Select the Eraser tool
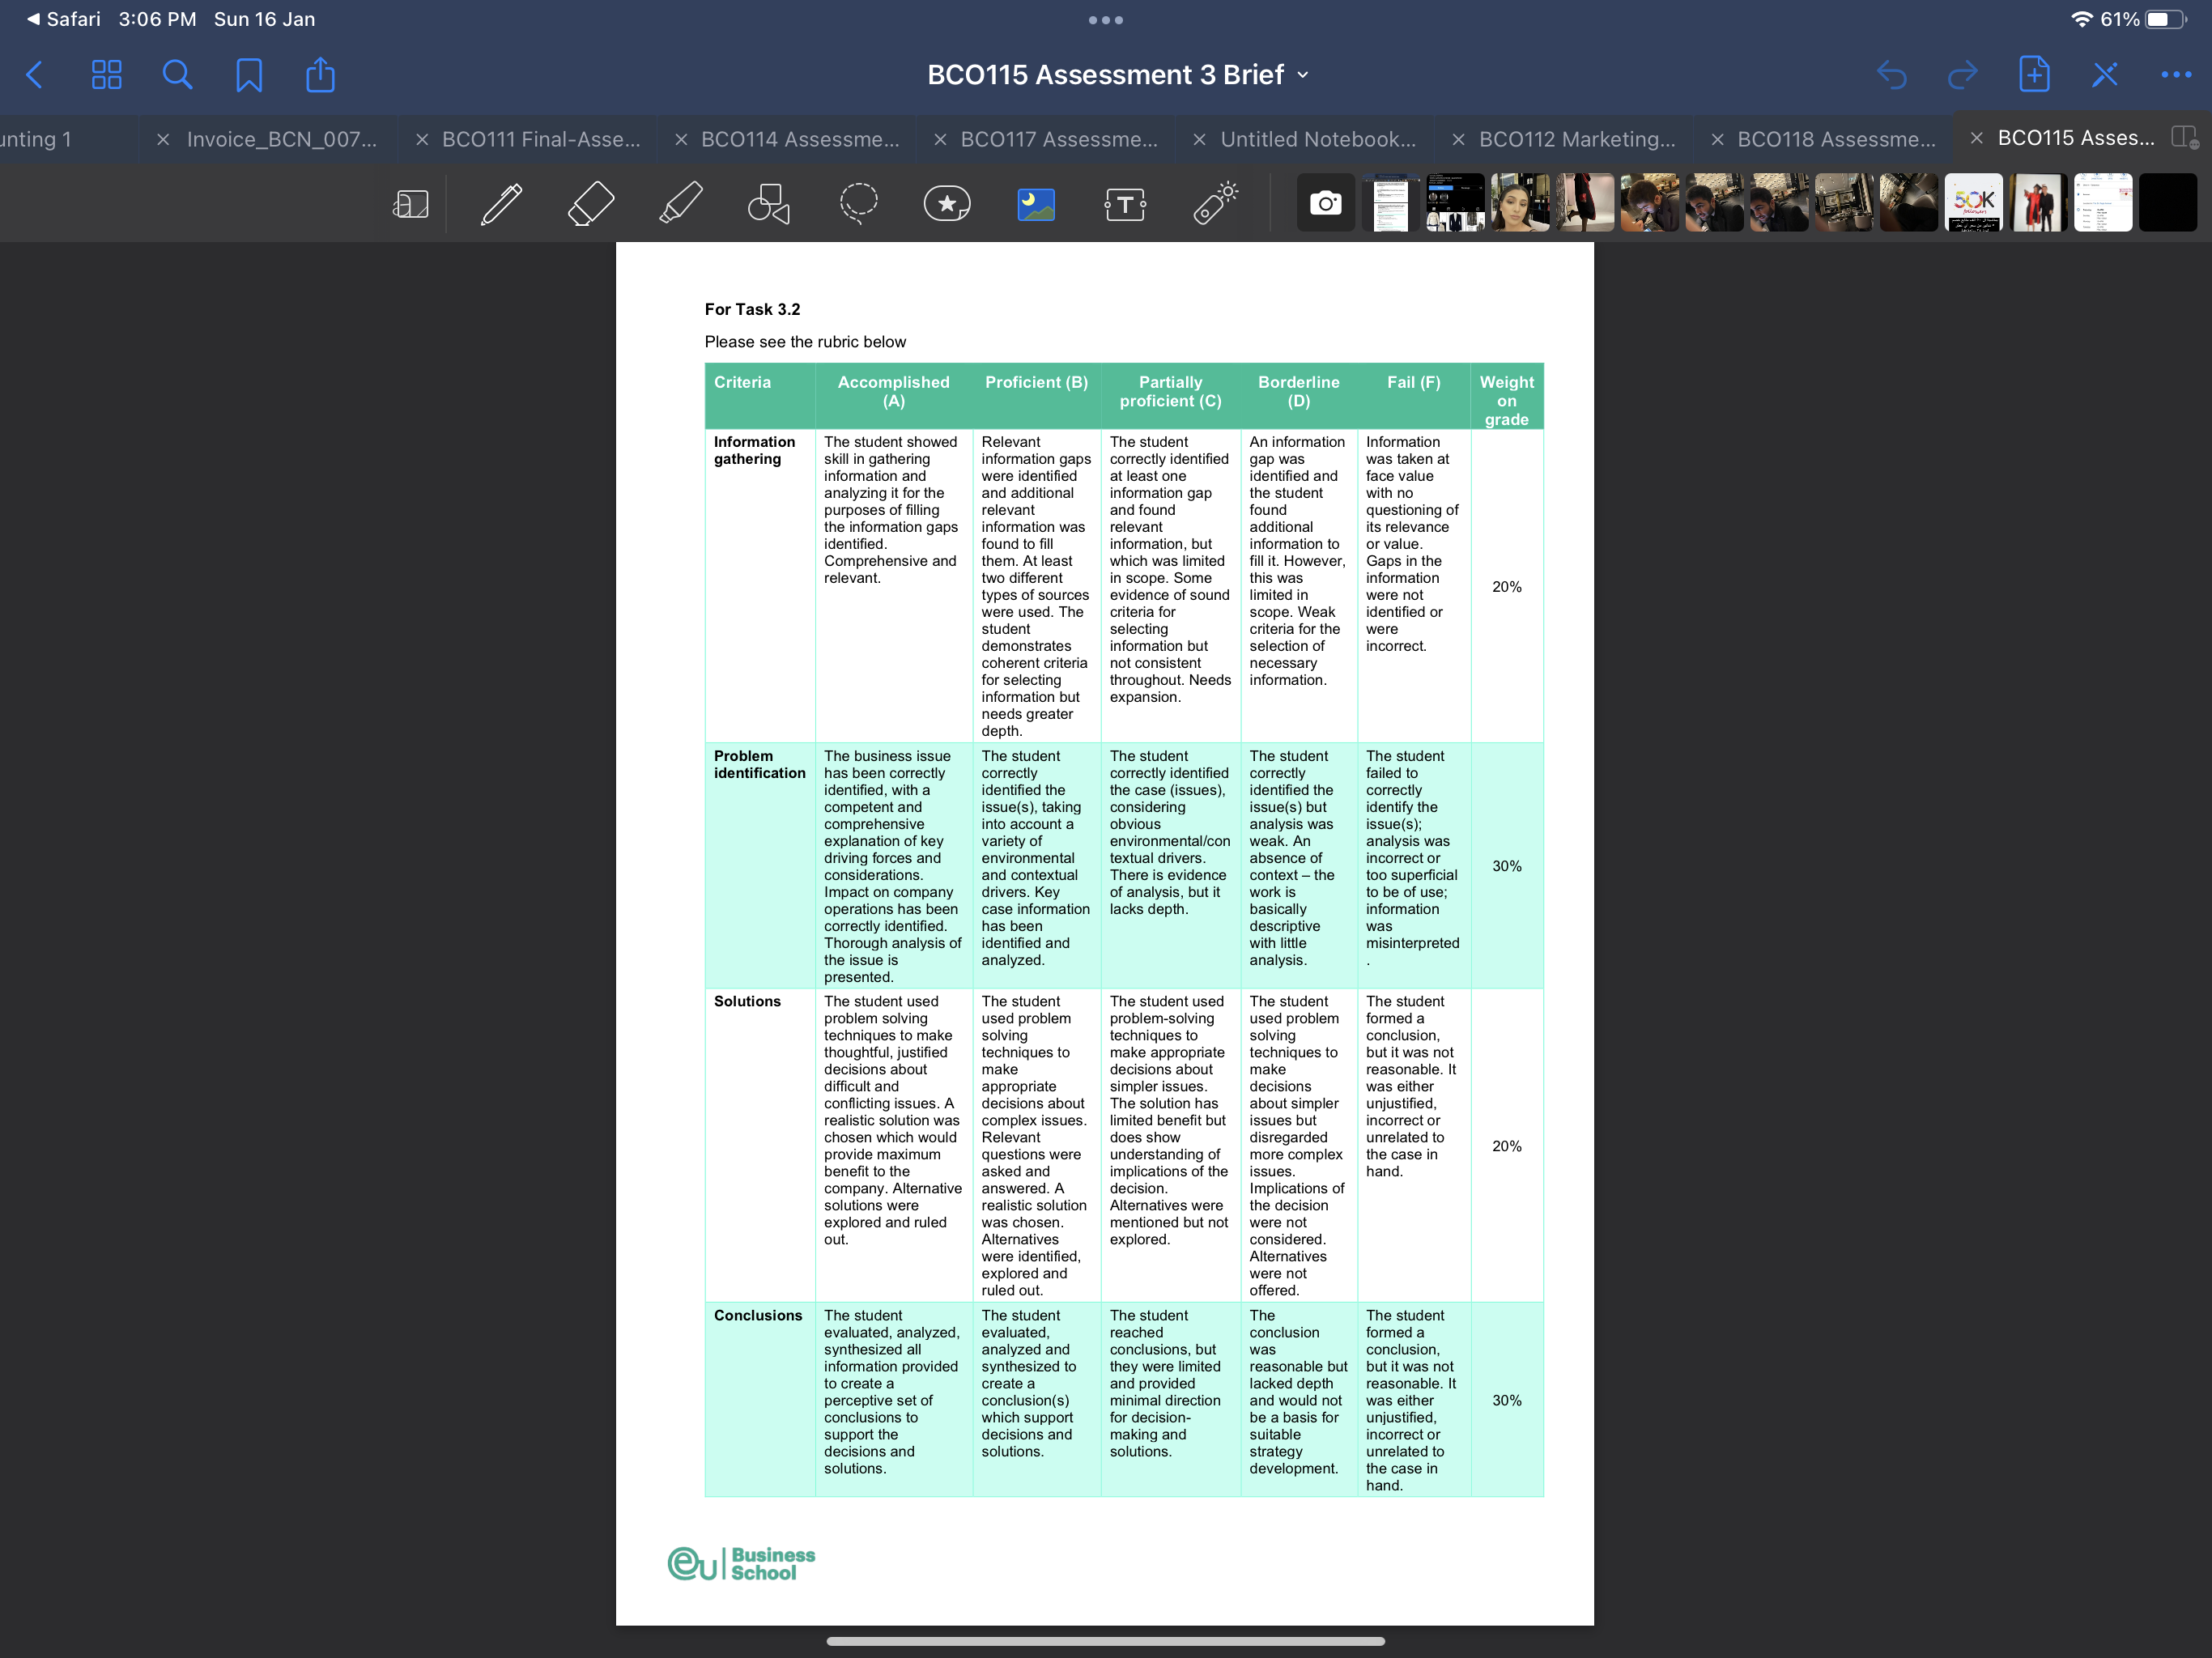This screenshot has width=2212, height=1658. [591, 204]
